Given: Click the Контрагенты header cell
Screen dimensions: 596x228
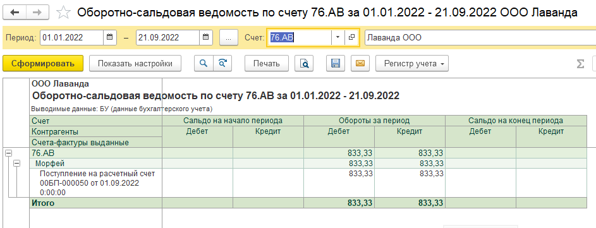Looking at the screenshot, I should coord(96,132).
